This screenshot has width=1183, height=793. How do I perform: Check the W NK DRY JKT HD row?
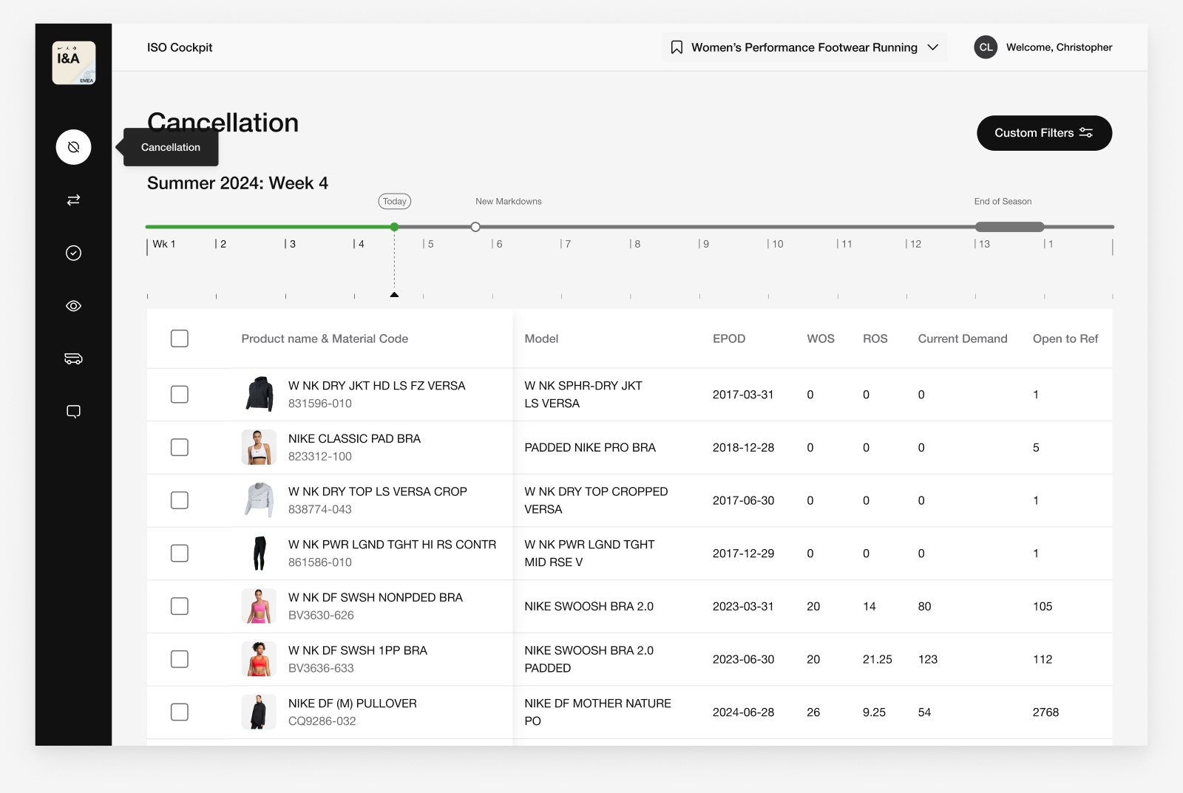coord(180,395)
